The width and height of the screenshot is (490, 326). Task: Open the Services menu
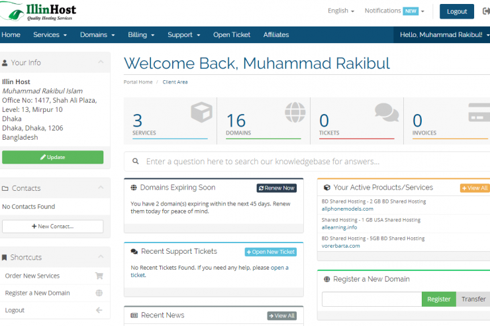click(x=50, y=34)
